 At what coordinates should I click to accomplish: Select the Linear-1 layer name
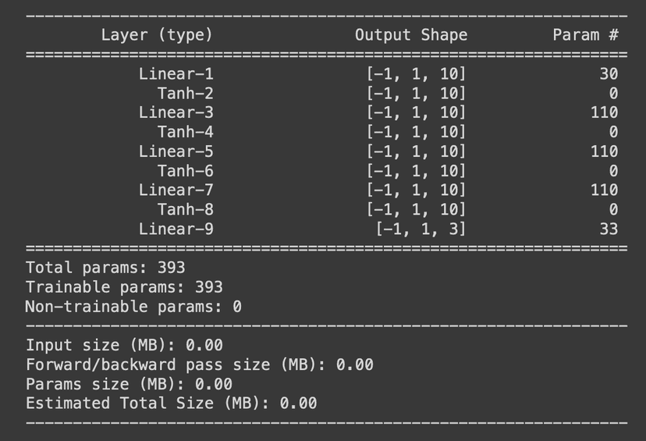click(176, 74)
